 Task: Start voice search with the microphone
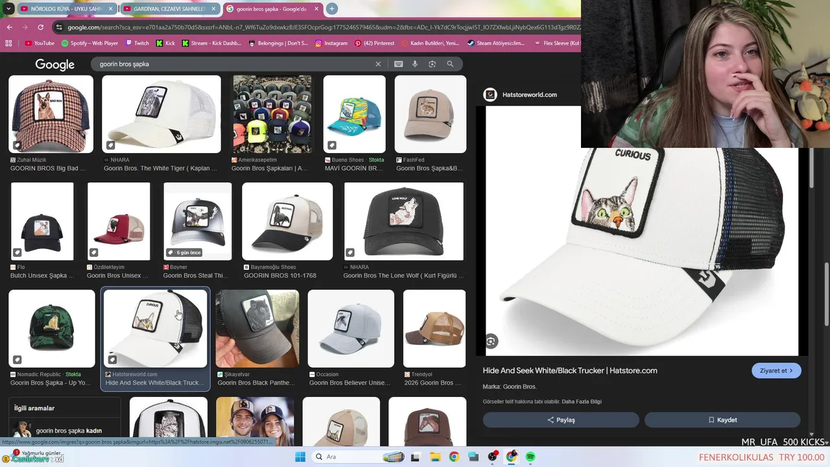415,64
